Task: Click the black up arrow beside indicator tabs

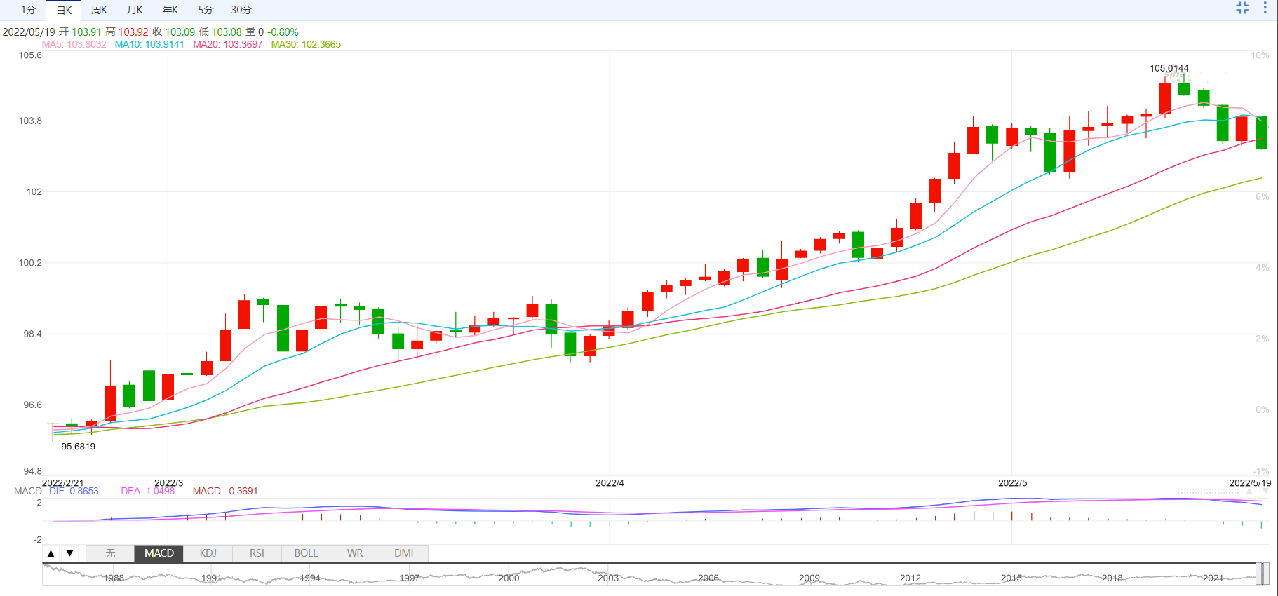Action: point(51,553)
